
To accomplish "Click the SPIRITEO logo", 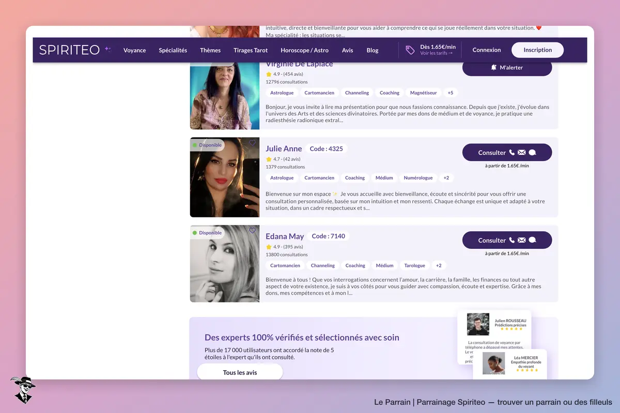I will [x=75, y=50].
